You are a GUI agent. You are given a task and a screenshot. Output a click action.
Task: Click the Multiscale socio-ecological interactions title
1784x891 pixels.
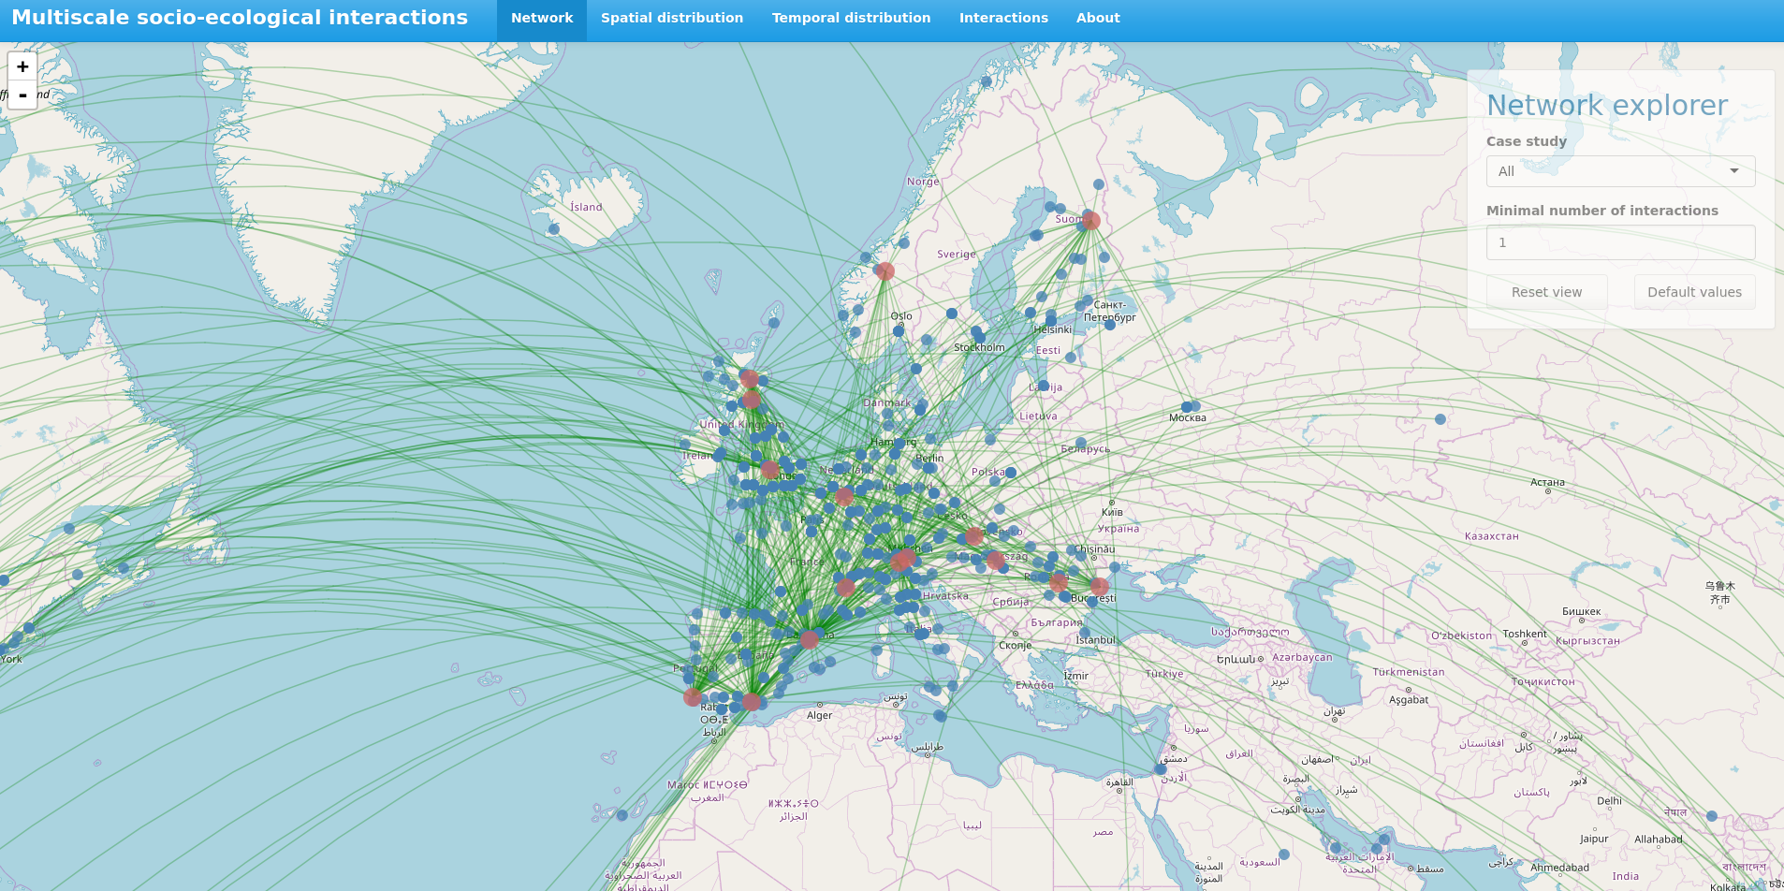click(x=240, y=18)
